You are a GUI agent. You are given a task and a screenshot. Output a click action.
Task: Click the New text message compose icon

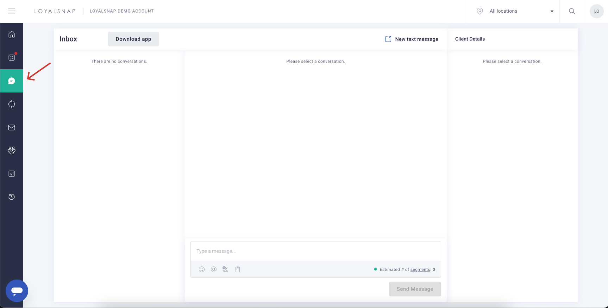pos(388,39)
